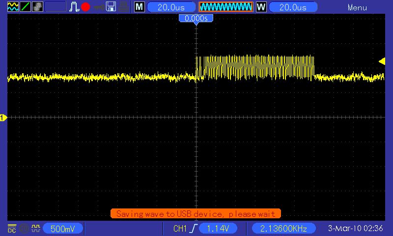Select the green diagonal line icon

coord(25,6)
